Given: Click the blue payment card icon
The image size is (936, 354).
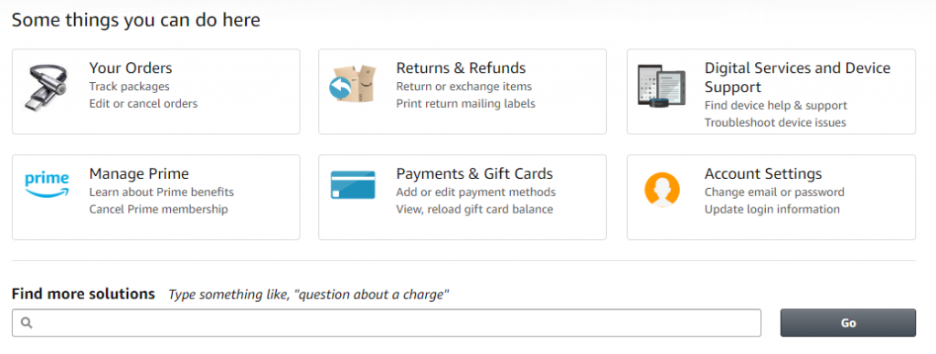Looking at the screenshot, I should pos(353,184).
